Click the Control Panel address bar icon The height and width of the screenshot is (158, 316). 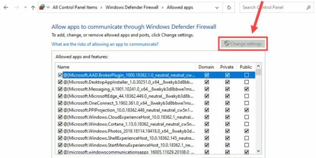42,7
